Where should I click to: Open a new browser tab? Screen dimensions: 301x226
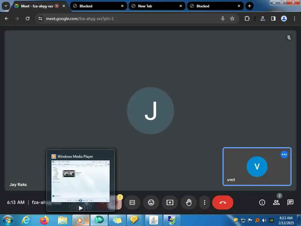pos(249,6)
